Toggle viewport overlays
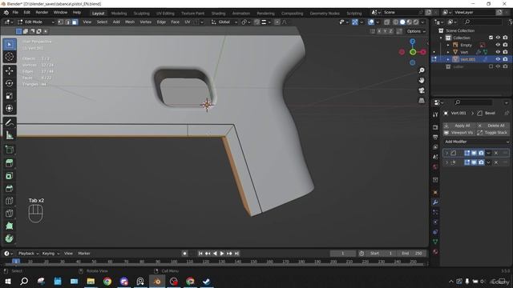Screen dimensions: 513x288 pyautogui.click(x=371, y=22)
